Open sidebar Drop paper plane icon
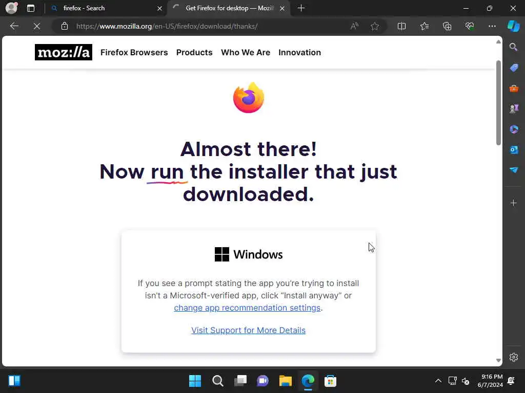The width and height of the screenshot is (525, 393). pos(514,170)
